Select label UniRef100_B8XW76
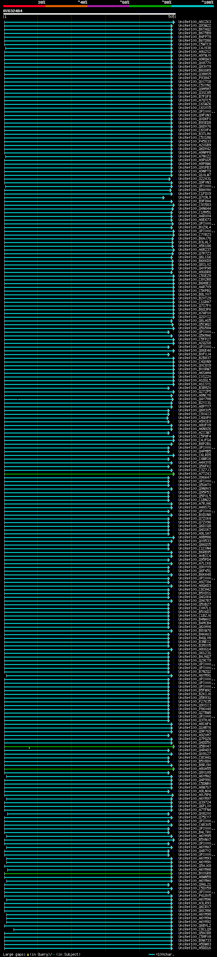This screenshot has width=217, height=957. point(195,630)
